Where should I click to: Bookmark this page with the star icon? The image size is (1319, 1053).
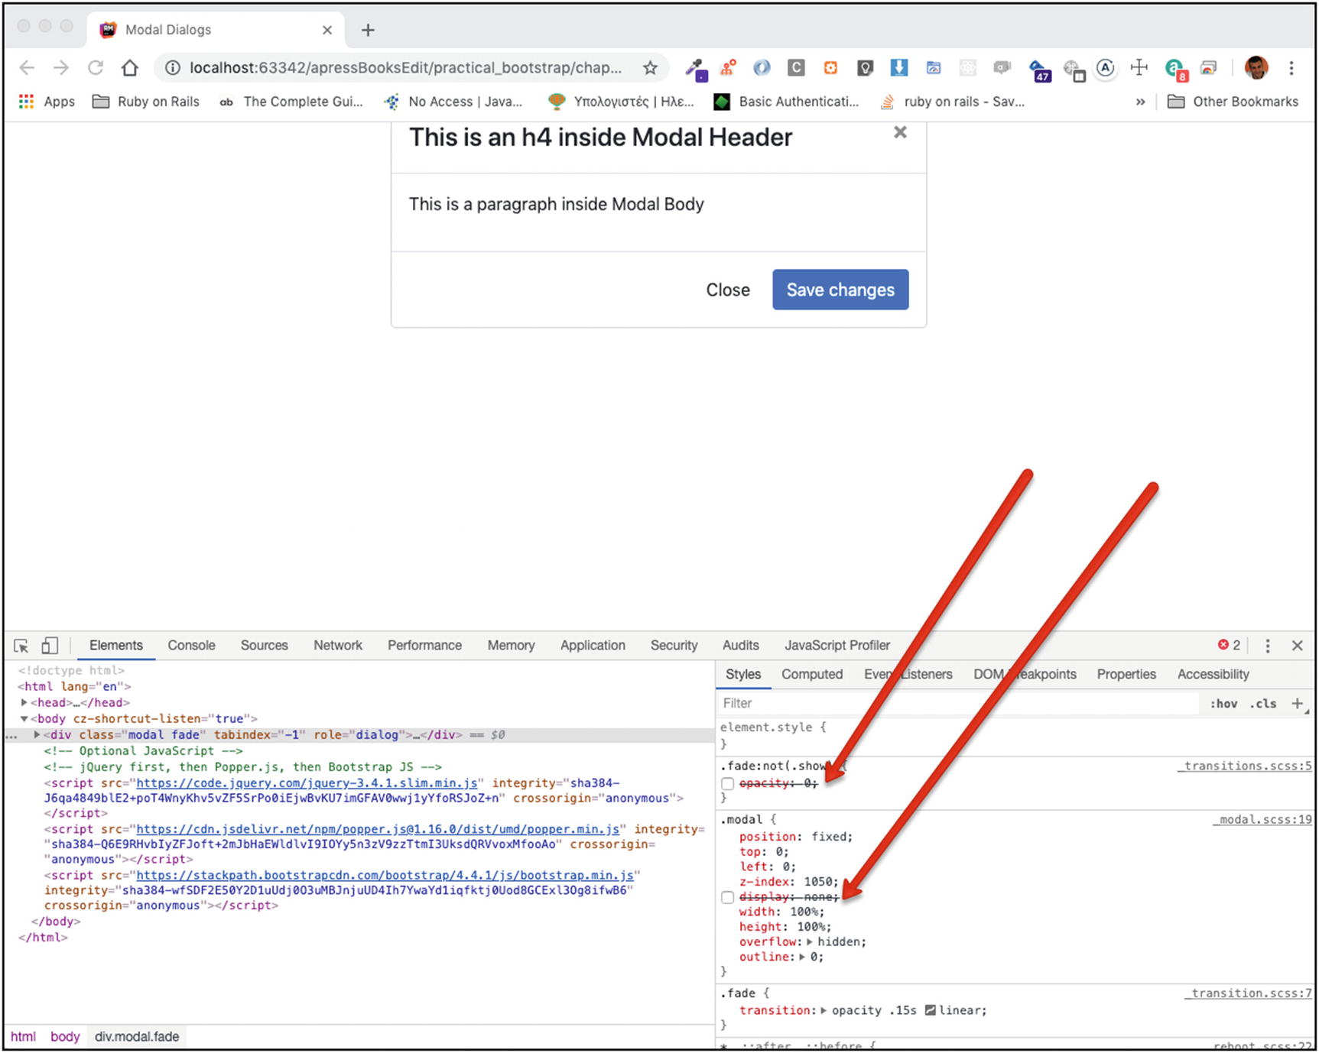(x=650, y=68)
